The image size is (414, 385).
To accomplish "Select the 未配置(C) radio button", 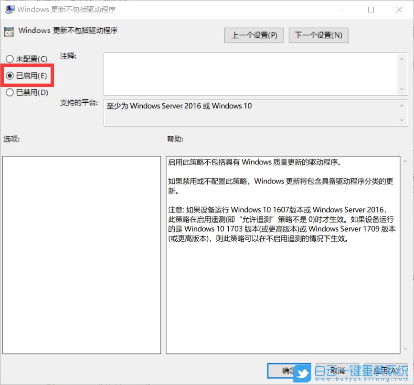I will [10, 59].
